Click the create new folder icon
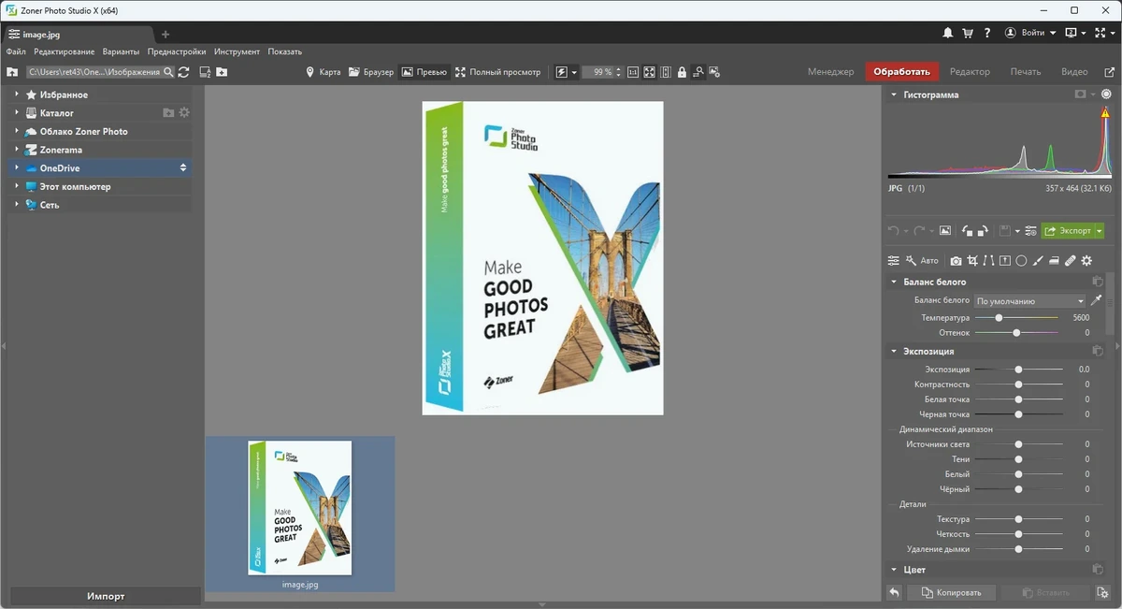The height and width of the screenshot is (609, 1122). point(222,72)
